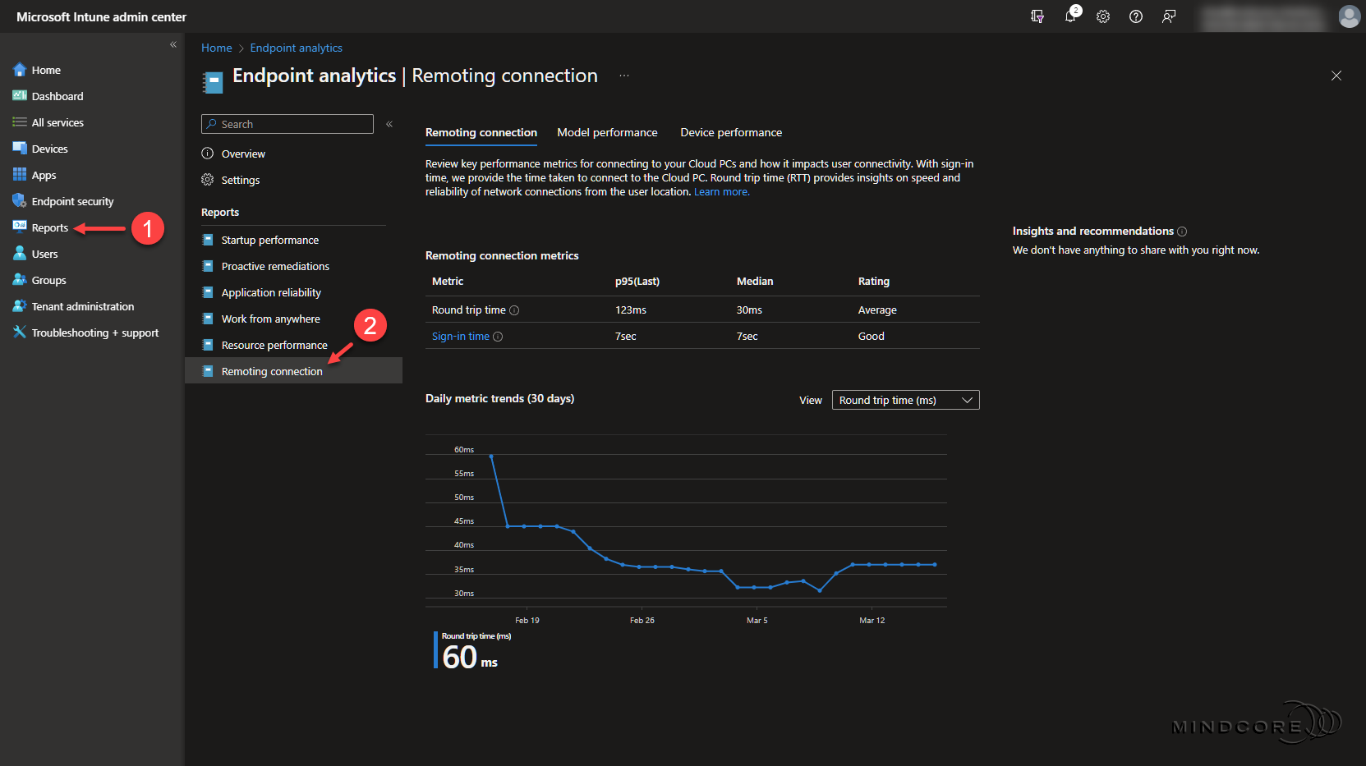The image size is (1366, 766).
Task: Click the feedback person icon
Action: (1169, 16)
